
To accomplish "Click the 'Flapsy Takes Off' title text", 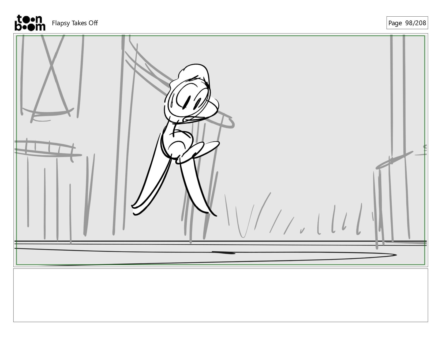I will (x=75, y=23).
